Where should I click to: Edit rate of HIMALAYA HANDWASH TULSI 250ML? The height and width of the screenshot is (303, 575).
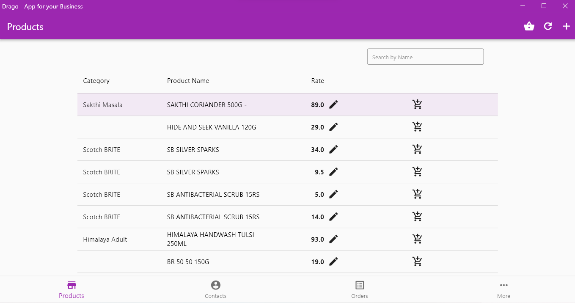coord(334,239)
